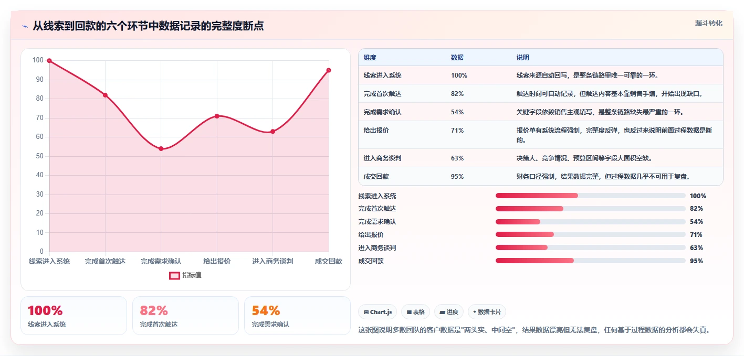Click the 漏斗转化 tag
The width and height of the screenshot is (744, 356).
(x=708, y=24)
